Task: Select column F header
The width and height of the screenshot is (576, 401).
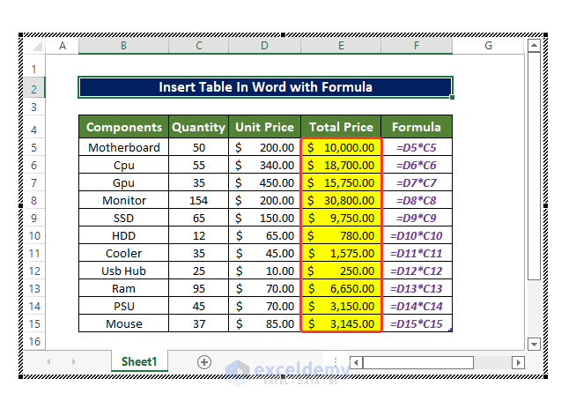Action: (417, 46)
